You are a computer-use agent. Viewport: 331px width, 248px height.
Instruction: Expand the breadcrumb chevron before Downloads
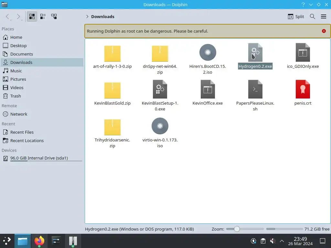pos(87,16)
